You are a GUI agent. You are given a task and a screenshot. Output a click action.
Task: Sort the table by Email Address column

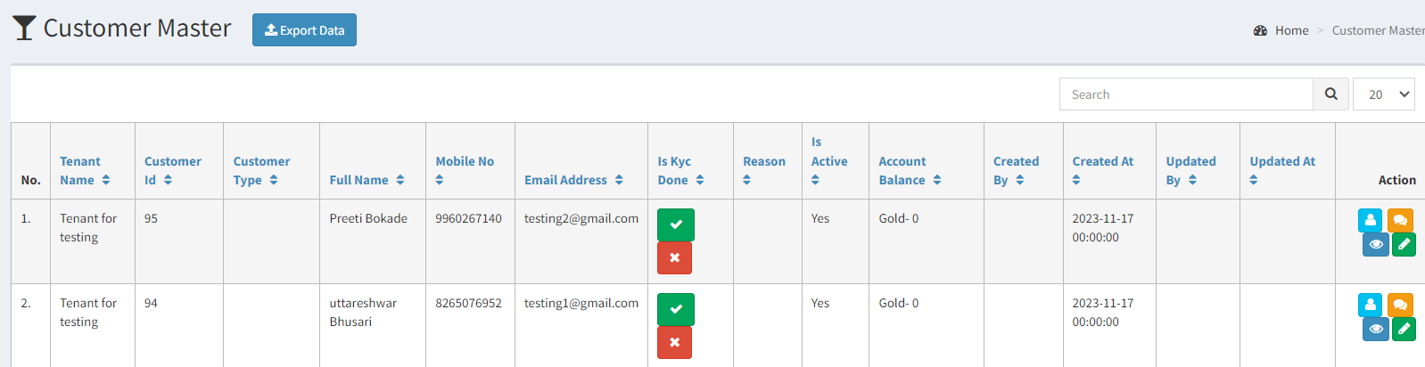point(573,180)
